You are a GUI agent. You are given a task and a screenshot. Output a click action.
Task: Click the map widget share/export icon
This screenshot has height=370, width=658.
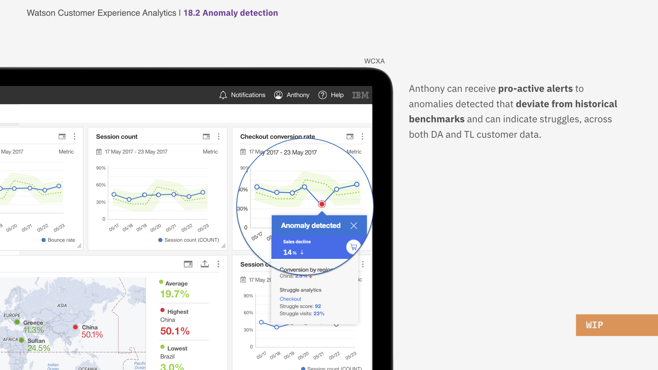[x=205, y=264]
